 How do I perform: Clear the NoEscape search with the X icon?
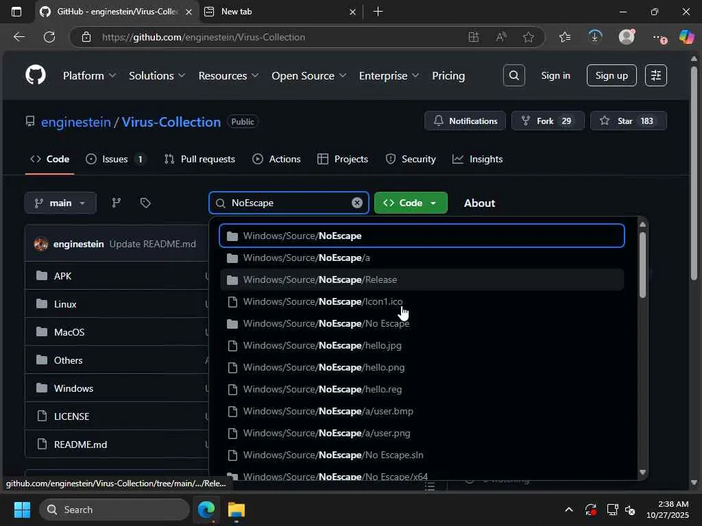click(x=356, y=203)
